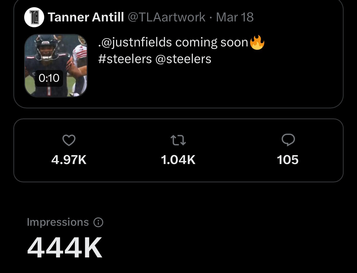Click the 444K impressions value
The image size is (357, 273).
pyautogui.click(x=65, y=248)
